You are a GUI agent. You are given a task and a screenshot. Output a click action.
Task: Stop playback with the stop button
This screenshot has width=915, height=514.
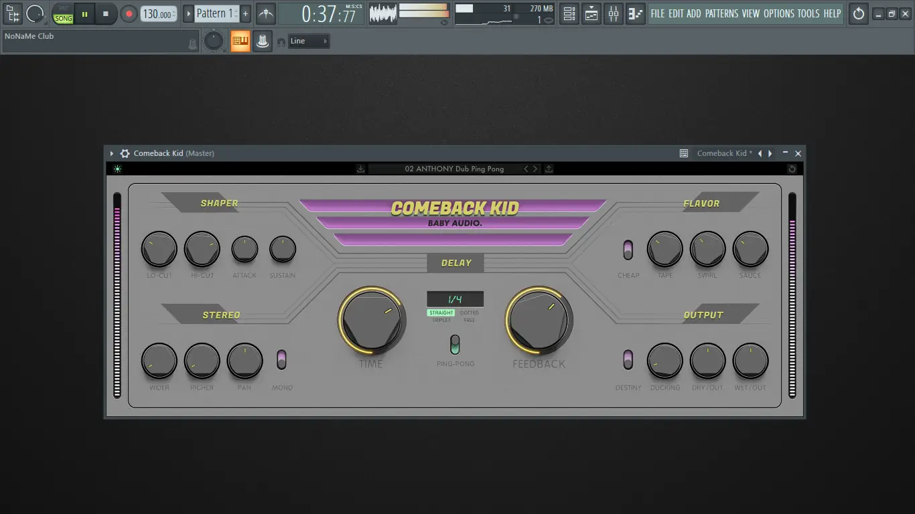point(106,13)
